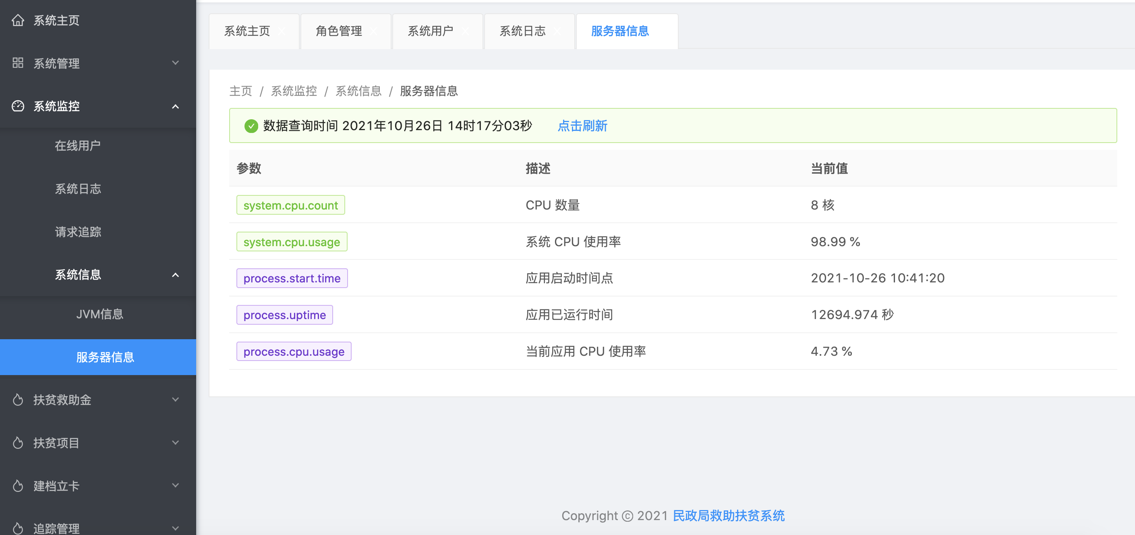Click the description 应用已运行时间

point(569,315)
